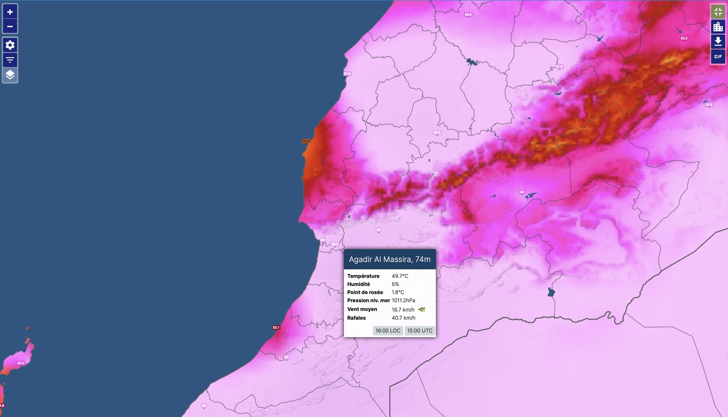Select the 41.5 station marker

point(347,74)
